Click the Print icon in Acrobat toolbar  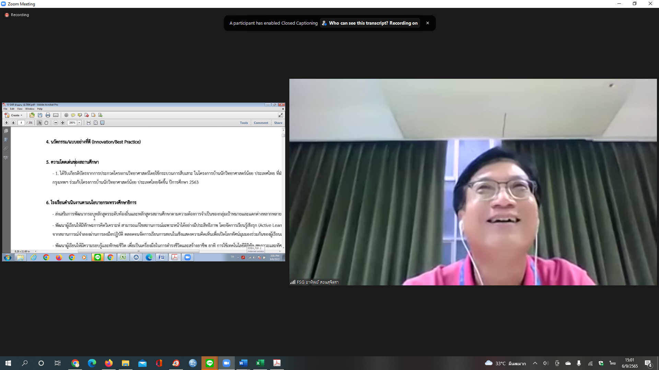[48, 115]
